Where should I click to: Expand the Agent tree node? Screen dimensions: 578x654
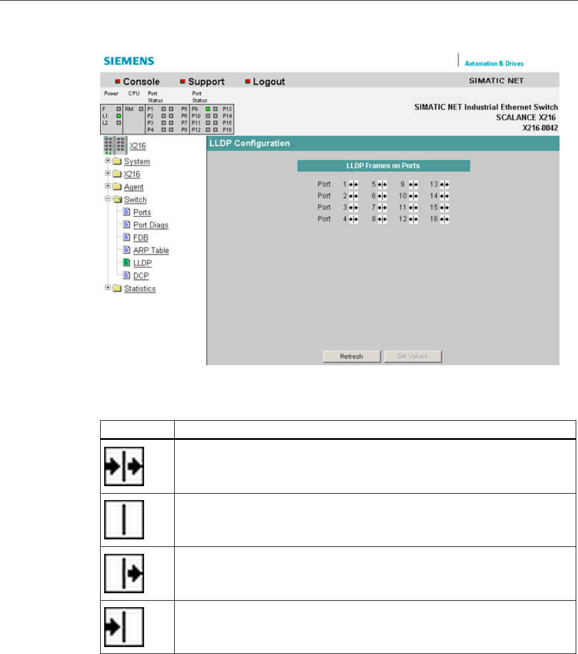coord(108,186)
